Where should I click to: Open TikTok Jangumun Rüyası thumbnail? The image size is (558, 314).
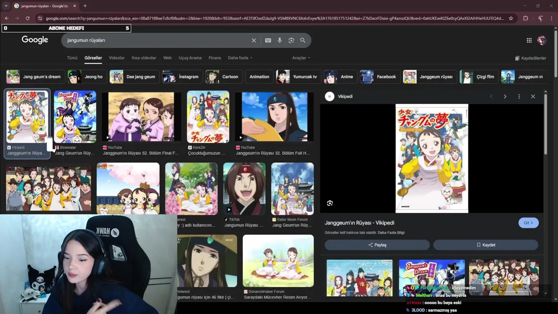pyautogui.click(x=244, y=189)
